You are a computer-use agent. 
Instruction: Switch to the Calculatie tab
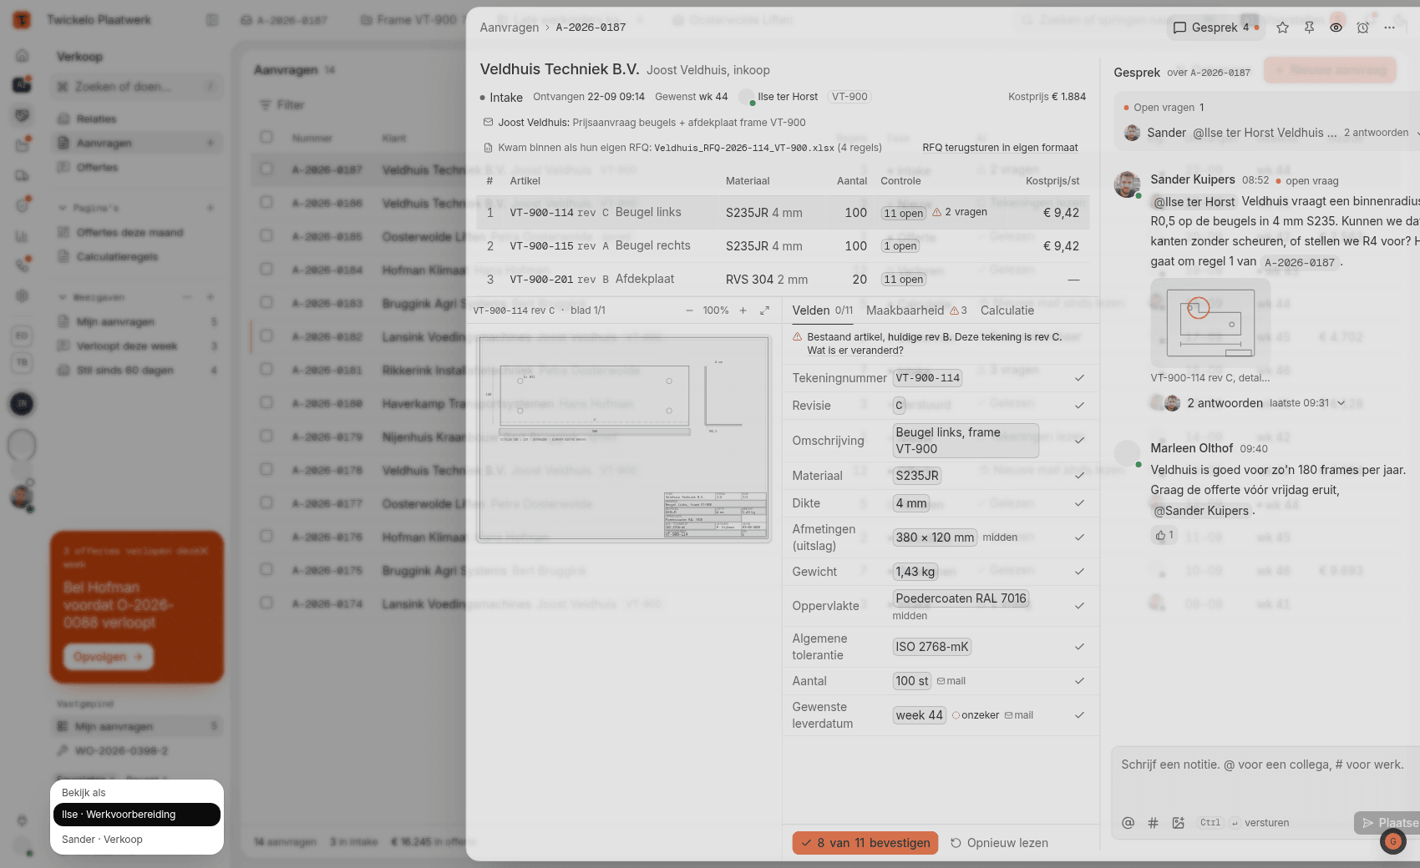click(1007, 310)
